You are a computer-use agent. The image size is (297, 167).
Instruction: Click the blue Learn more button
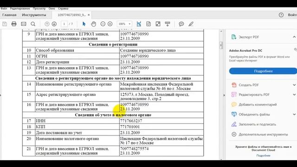[x=263, y=71]
